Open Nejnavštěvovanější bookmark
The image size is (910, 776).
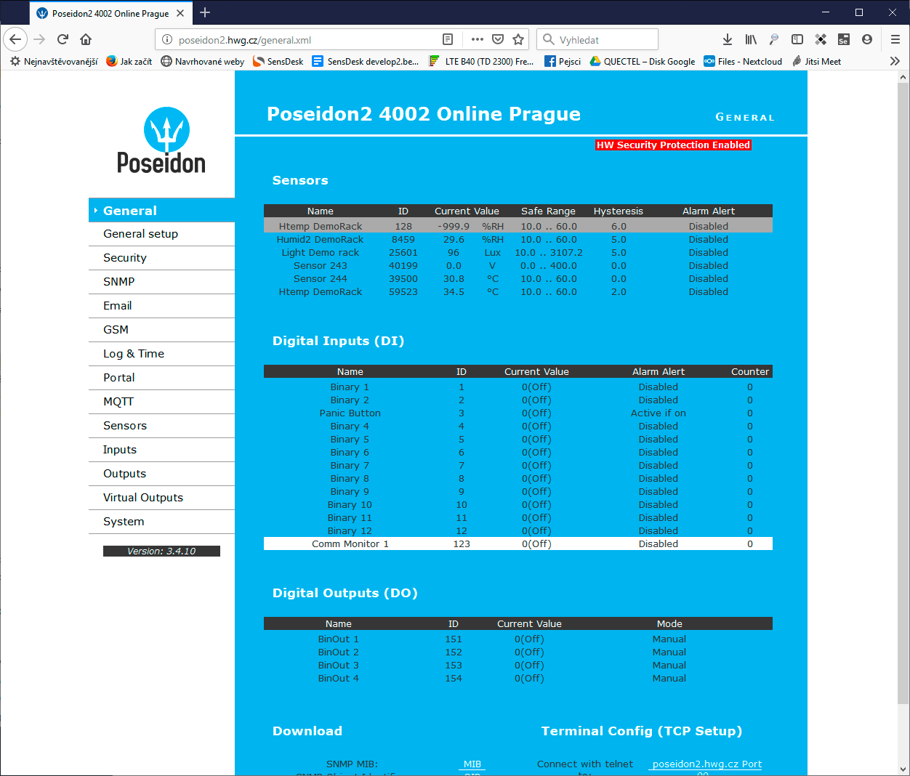[x=54, y=61]
